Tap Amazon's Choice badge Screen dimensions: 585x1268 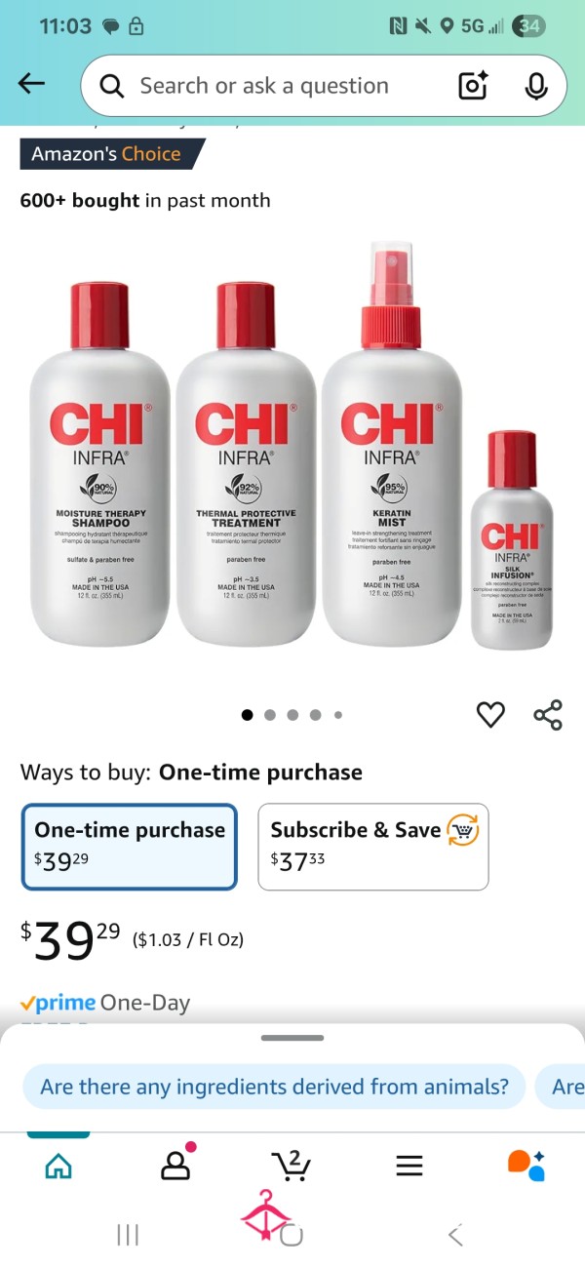pos(112,154)
